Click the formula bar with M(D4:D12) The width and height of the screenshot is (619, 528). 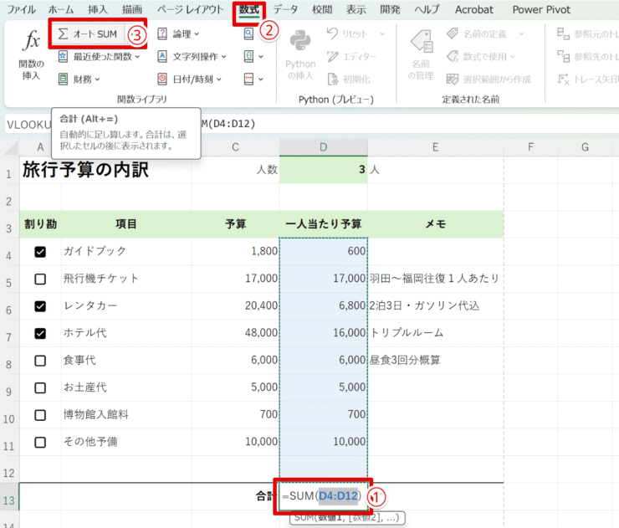409,124
